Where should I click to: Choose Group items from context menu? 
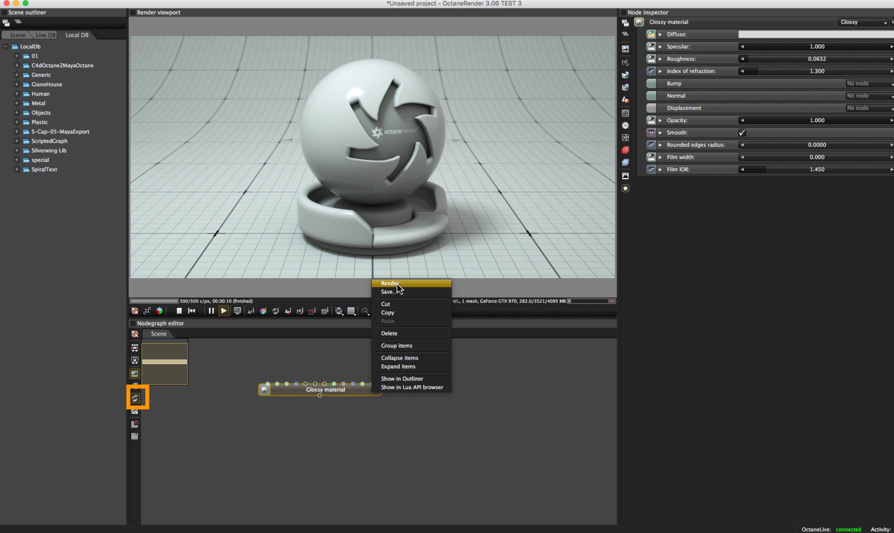[397, 345]
